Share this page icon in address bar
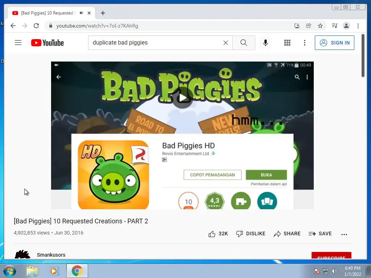 click(x=309, y=26)
